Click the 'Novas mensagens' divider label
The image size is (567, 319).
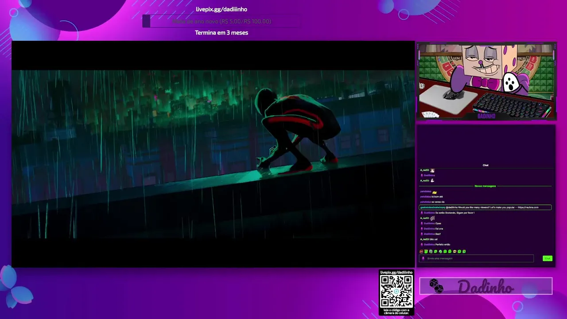(485, 186)
